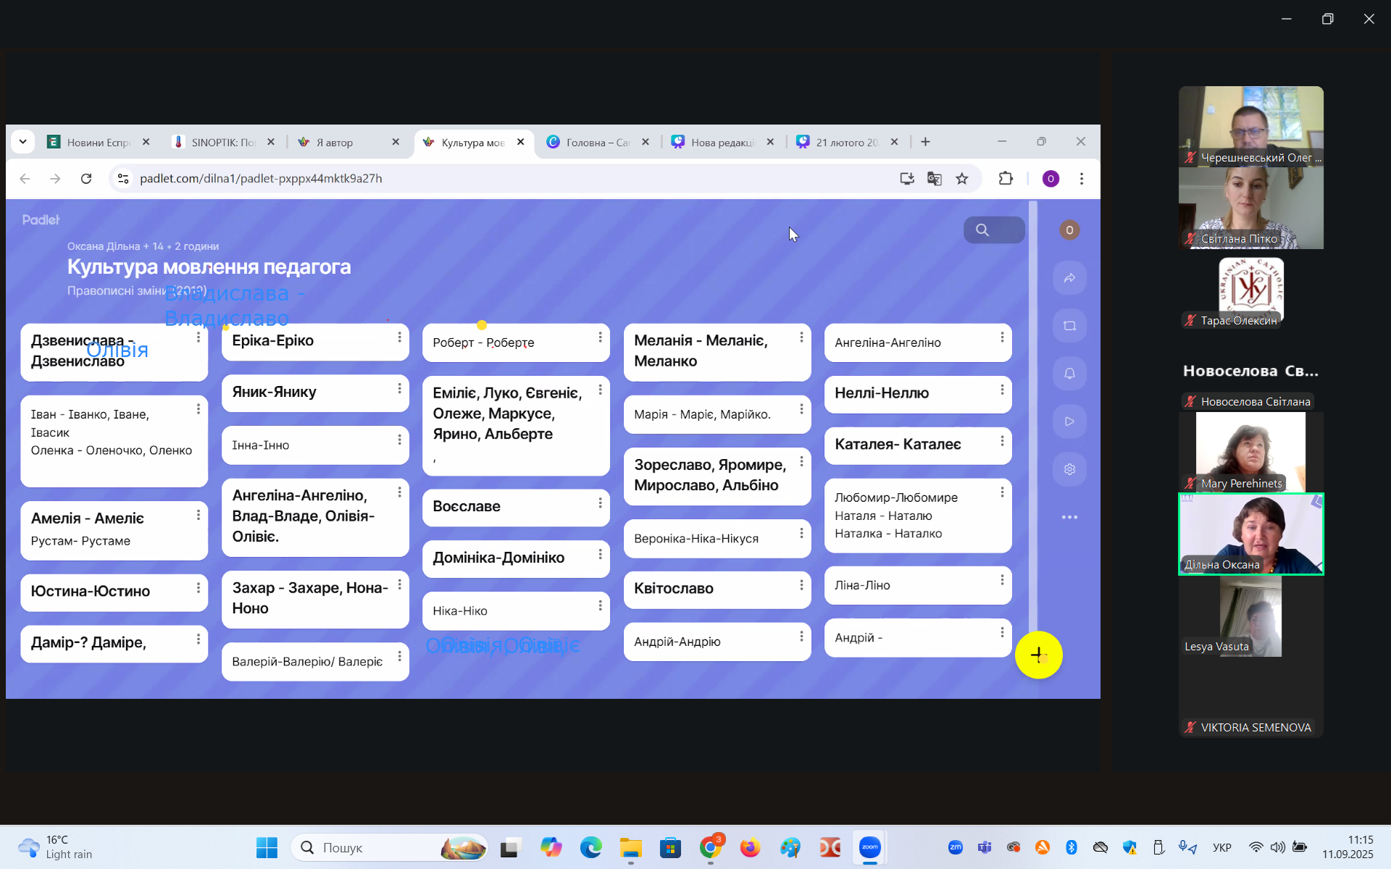1391x869 pixels.
Task: Bookmark page with star icon
Action: (x=962, y=179)
